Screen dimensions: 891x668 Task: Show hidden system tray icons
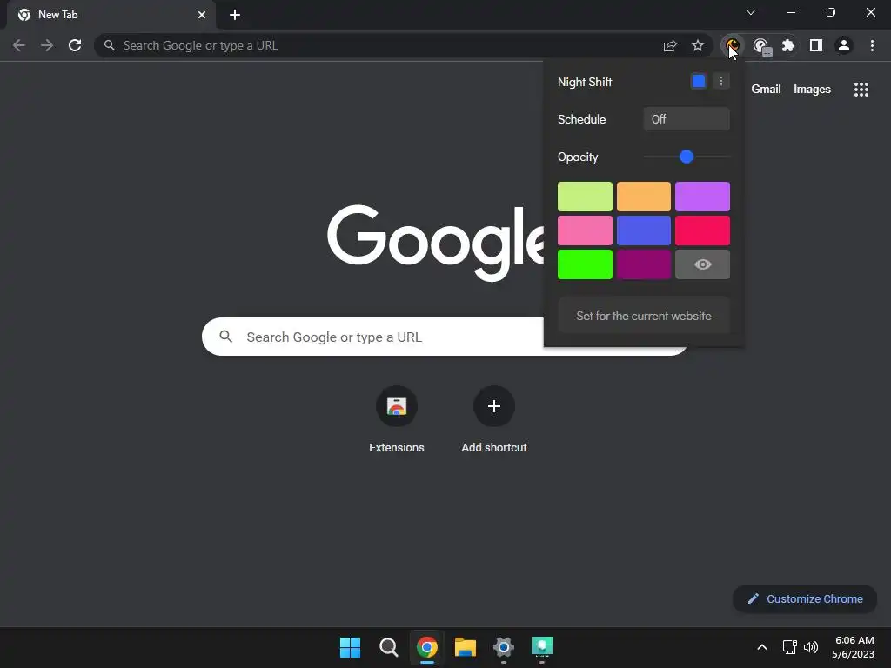tap(762, 647)
